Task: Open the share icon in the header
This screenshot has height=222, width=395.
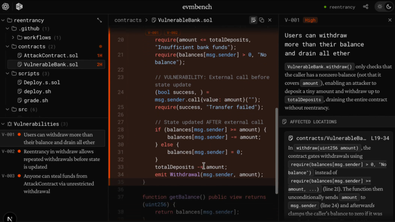Action: click(366, 7)
